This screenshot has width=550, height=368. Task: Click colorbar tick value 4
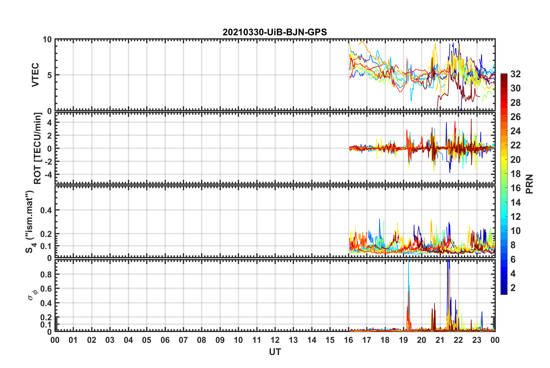[x=513, y=274]
